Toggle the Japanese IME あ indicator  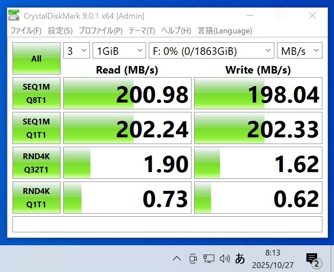click(x=240, y=259)
